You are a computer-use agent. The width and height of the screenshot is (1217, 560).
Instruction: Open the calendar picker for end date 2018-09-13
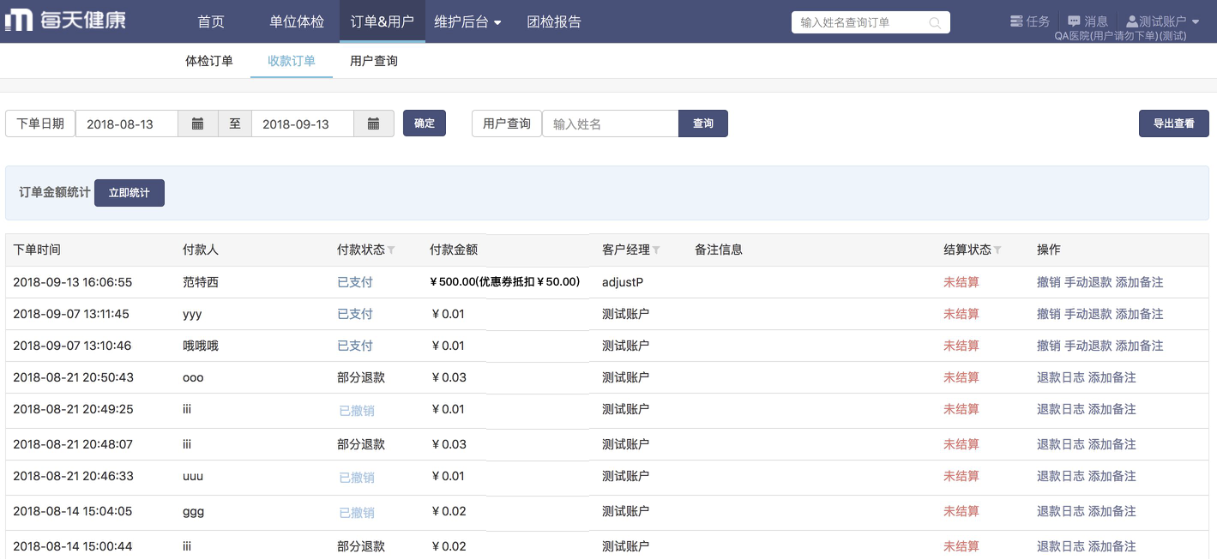(x=374, y=123)
